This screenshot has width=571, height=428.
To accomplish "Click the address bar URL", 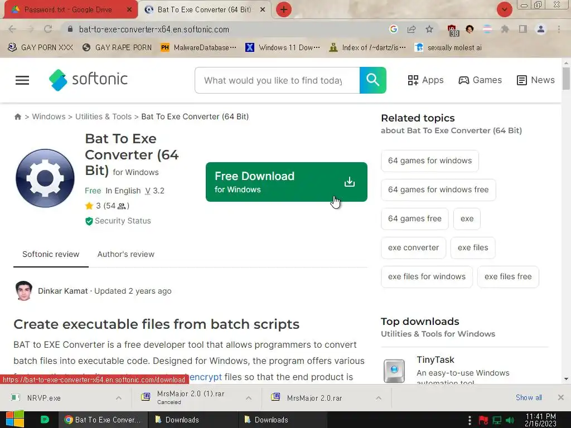I will (154, 30).
